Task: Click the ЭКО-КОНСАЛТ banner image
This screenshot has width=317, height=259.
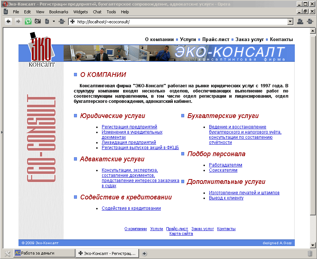Action: [x=179, y=53]
